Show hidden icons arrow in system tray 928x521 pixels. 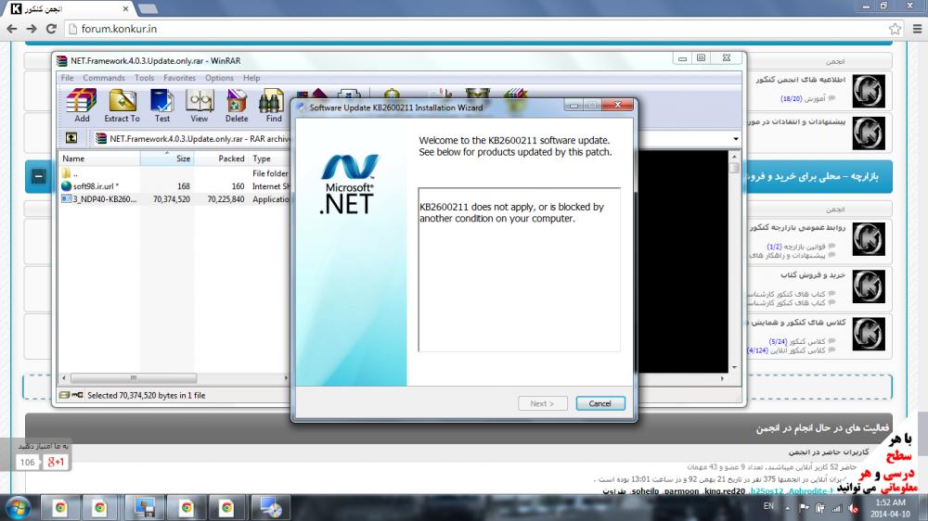787,508
